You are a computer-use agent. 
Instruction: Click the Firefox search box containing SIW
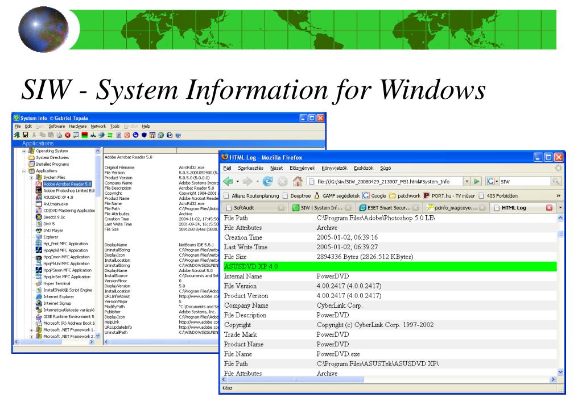click(x=525, y=182)
